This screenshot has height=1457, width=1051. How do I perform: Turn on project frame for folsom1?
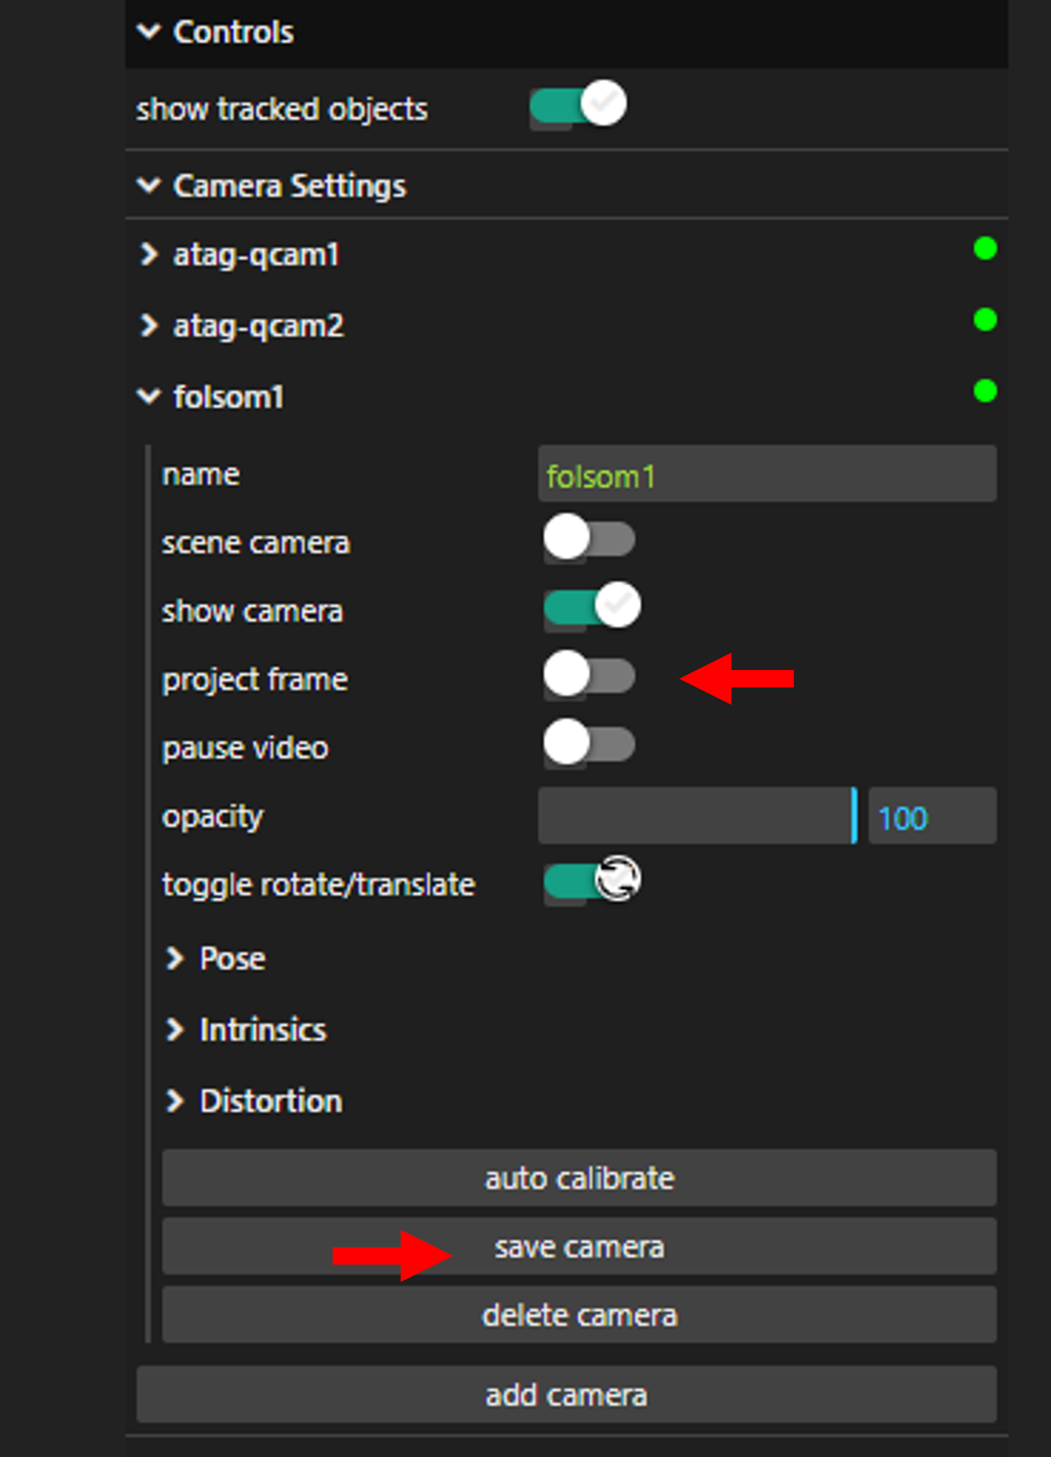(588, 676)
